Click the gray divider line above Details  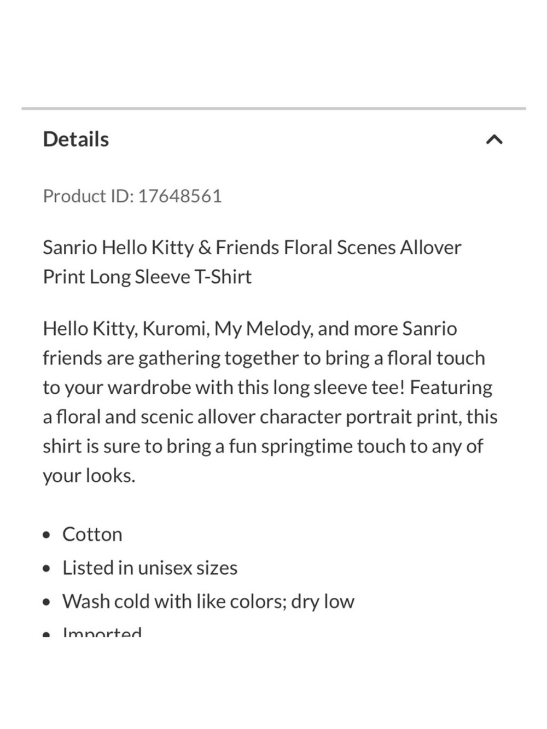(273, 109)
